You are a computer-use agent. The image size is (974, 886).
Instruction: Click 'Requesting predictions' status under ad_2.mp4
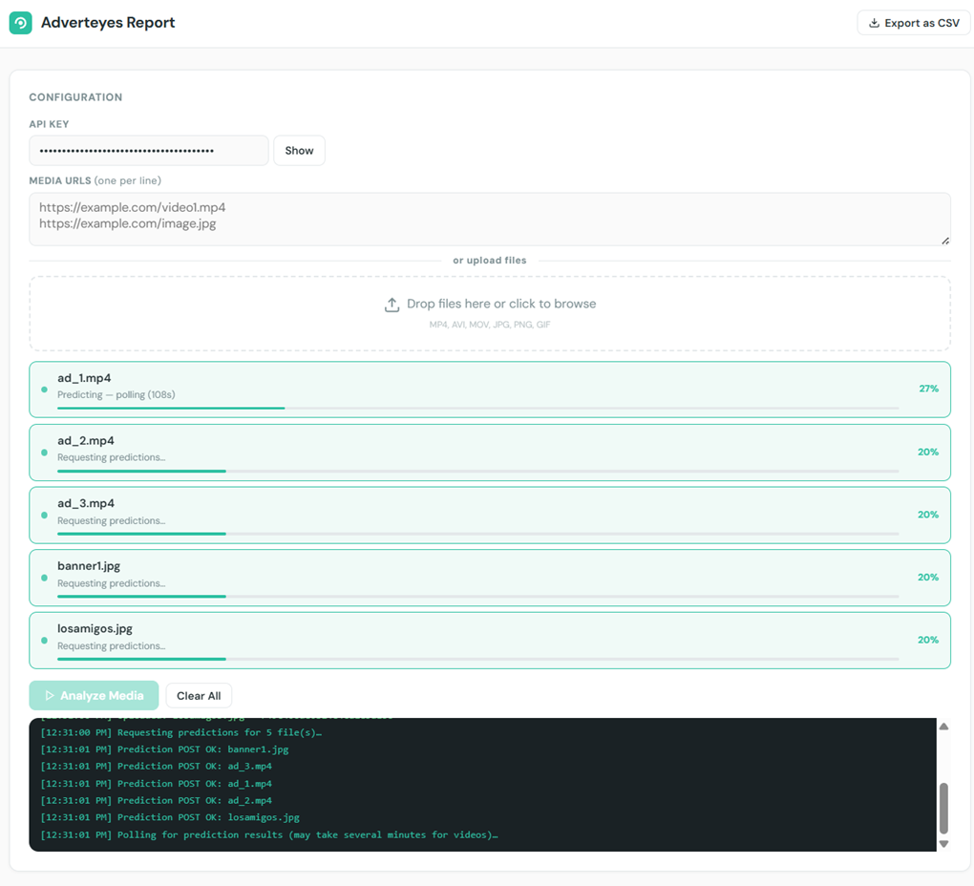coord(111,457)
